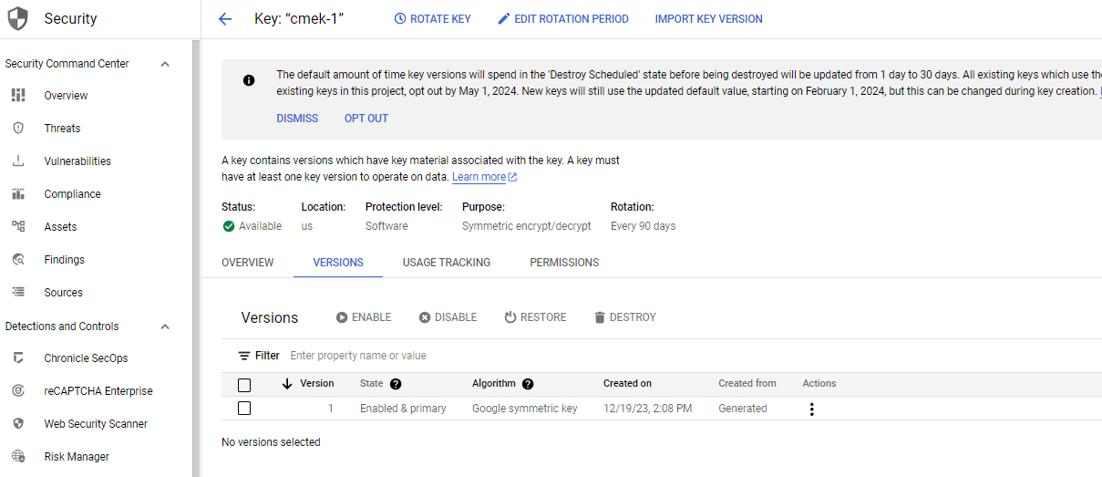The height and width of the screenshot is (477, 1102).
Task: Click the 'us' location value
Action: coord(307,226)
